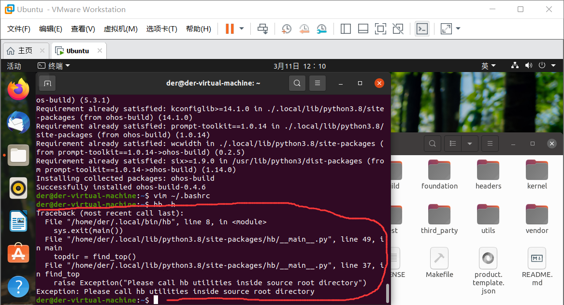Open the file manager view options dropdown
Viewport: 564px width, 305px height.
[470, 143]
